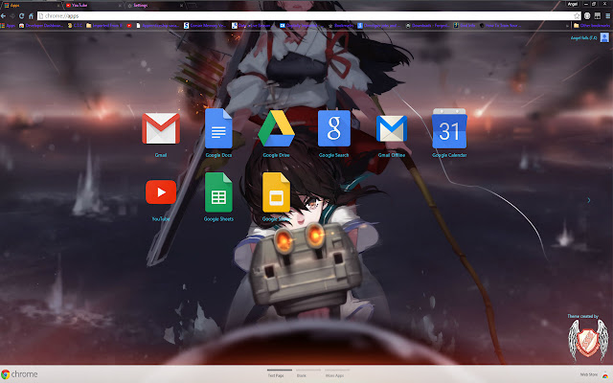Open the Google Search app

click(x=334, y=128)
